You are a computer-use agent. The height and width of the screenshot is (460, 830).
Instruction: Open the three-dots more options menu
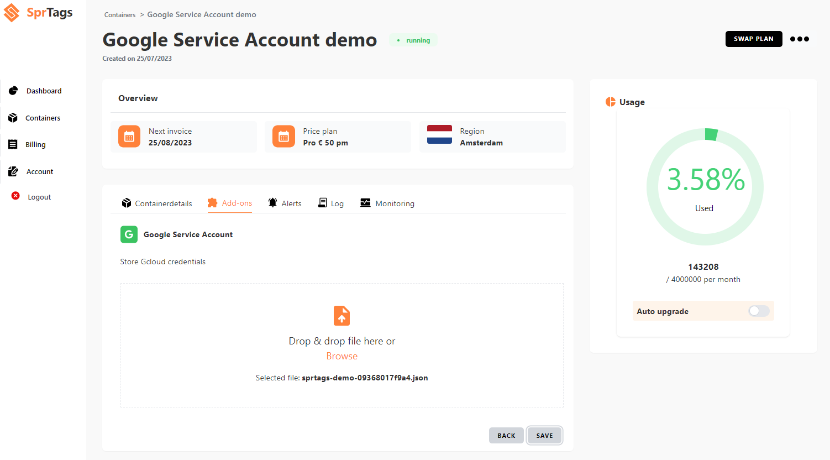(800, 39)
